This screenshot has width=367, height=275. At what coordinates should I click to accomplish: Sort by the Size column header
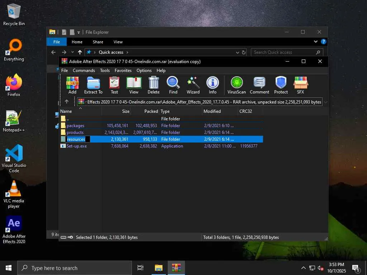[x=116, y=111]
